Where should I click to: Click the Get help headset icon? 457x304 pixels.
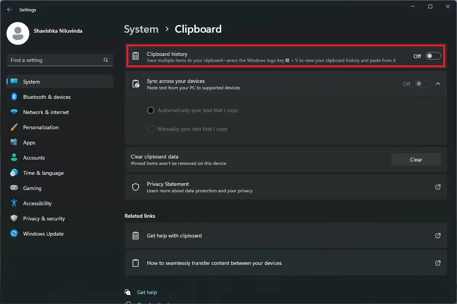click(128, 292)
